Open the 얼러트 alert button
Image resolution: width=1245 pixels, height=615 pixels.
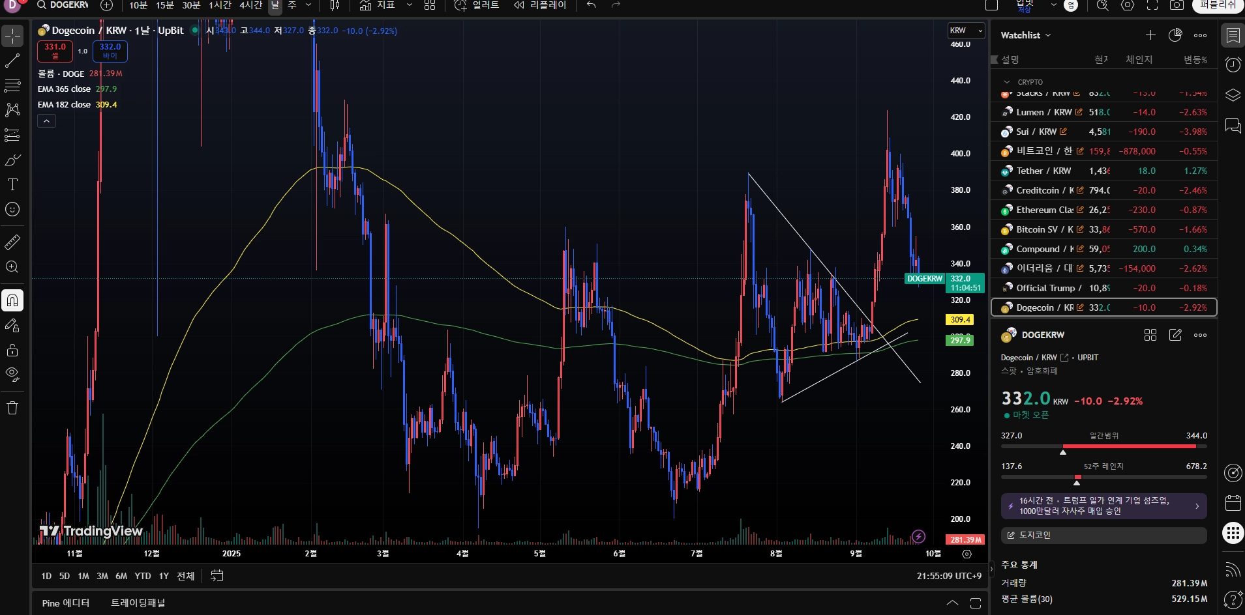click(477, 5)
